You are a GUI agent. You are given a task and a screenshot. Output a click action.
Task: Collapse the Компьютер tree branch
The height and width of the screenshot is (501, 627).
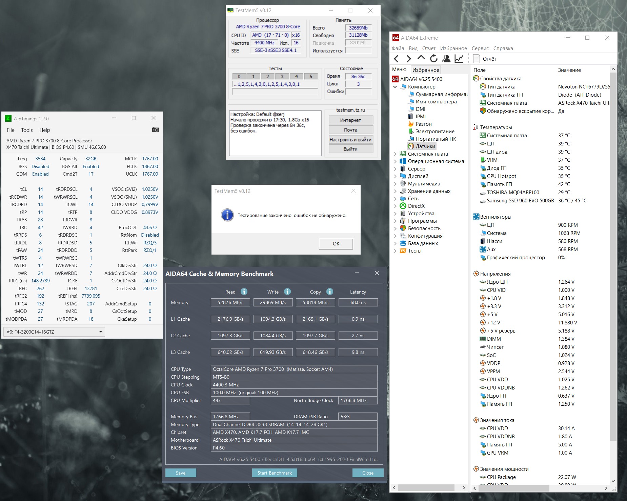(x=395, y=87)
